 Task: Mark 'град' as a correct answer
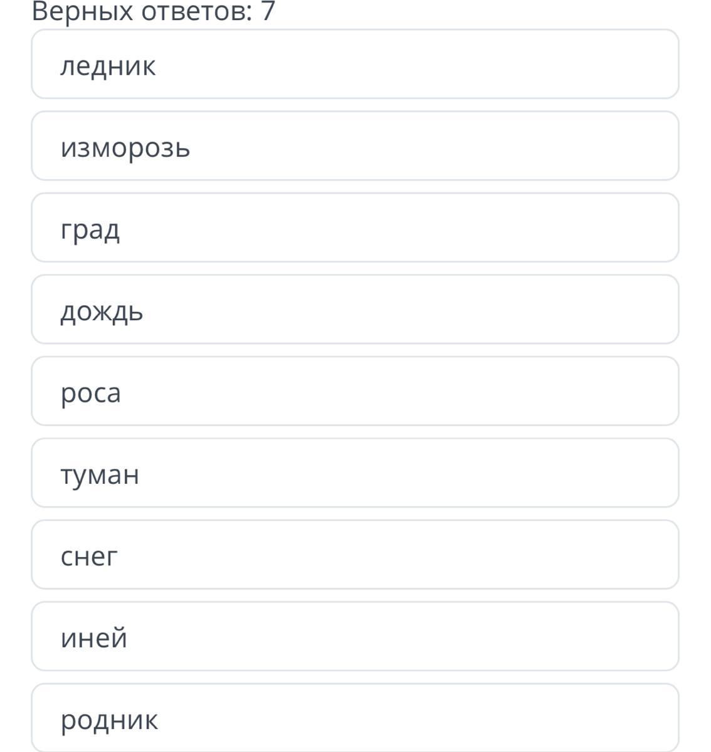(355, 228)
